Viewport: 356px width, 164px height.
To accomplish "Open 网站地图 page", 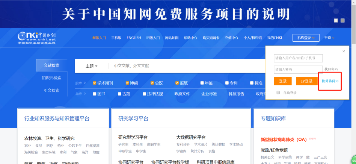I will 172,38.
